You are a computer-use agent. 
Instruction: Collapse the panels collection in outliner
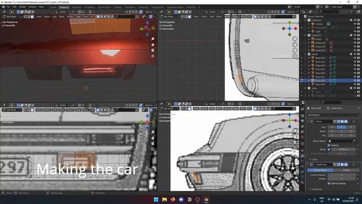(x=305, y=54)
